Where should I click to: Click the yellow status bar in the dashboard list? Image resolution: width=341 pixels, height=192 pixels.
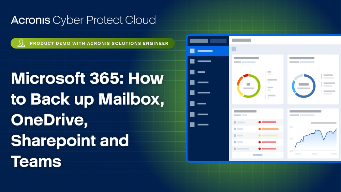click(269, 135)
